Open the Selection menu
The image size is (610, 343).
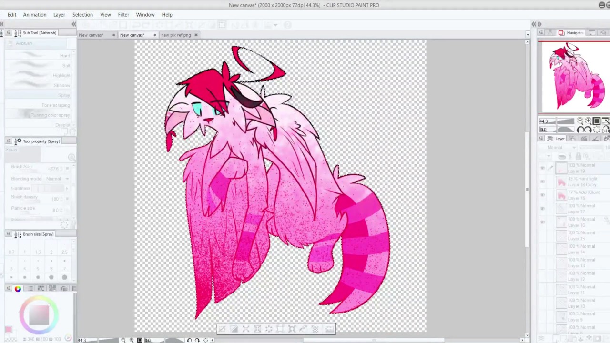tap(82, 15)
